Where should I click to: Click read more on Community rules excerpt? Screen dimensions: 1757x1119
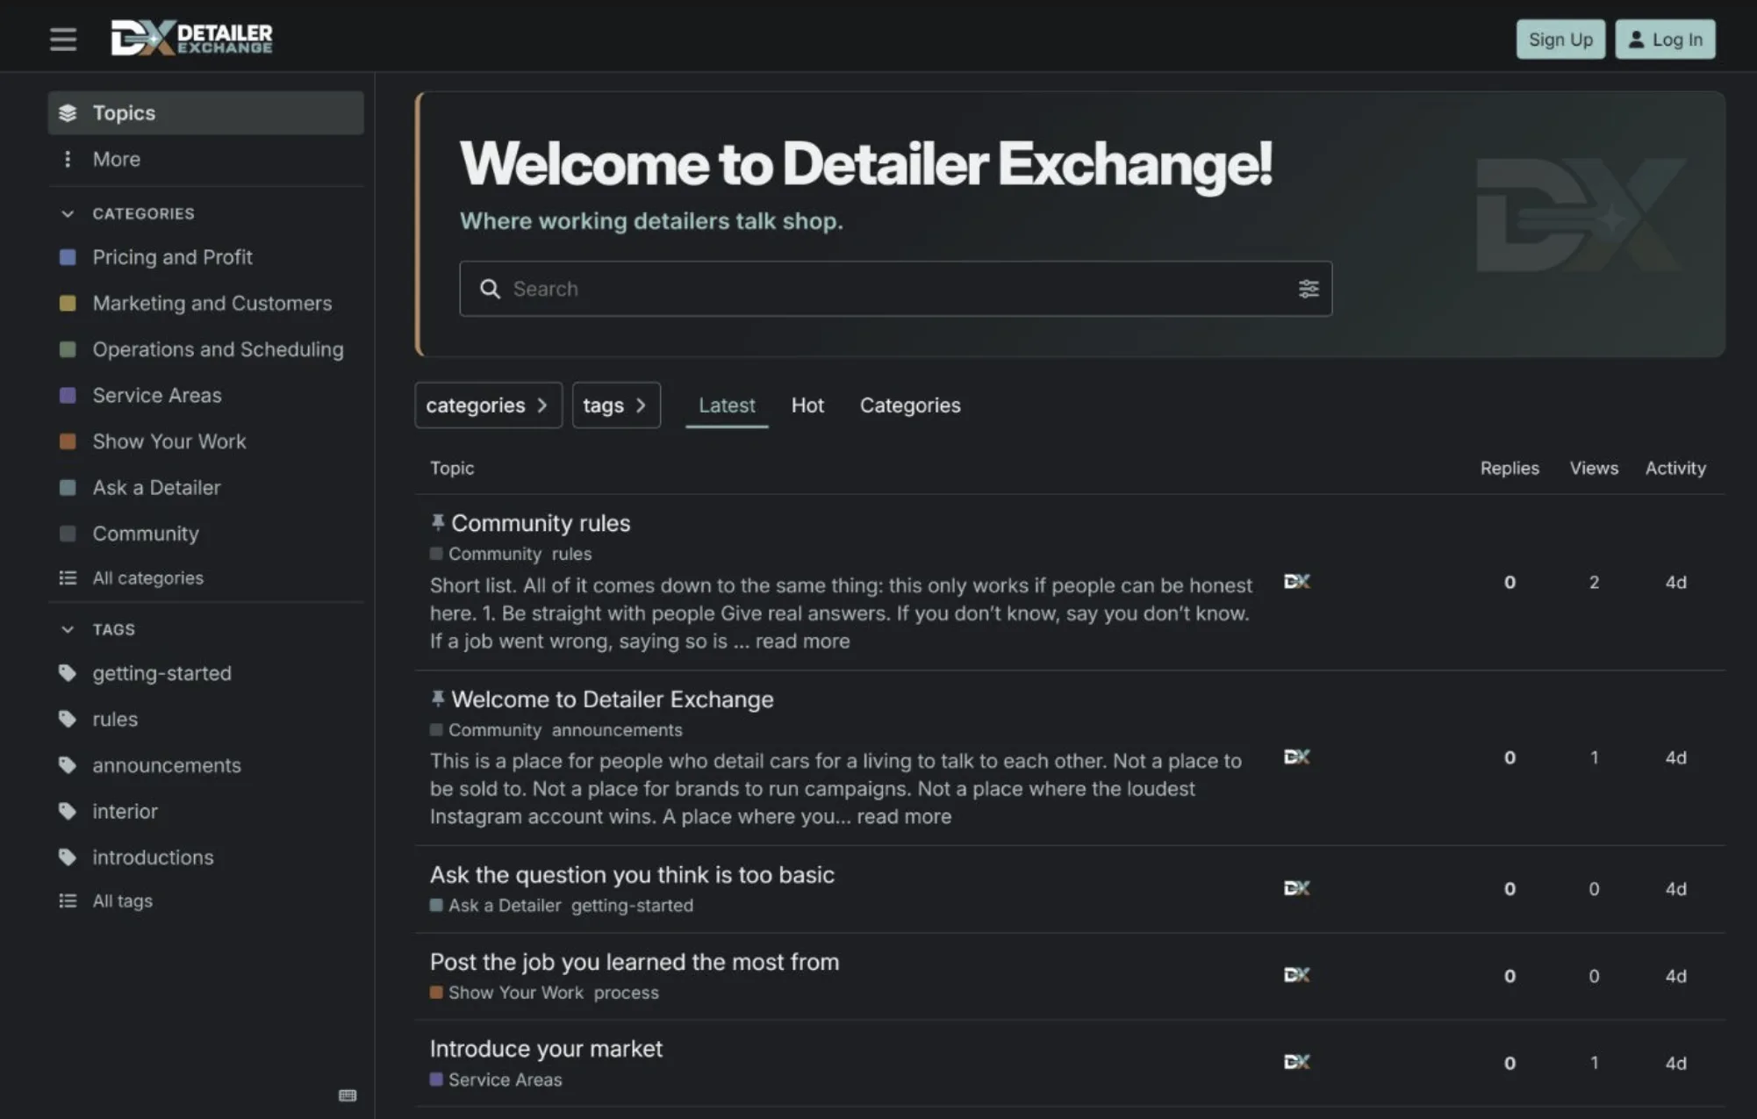click(x=802, y=641)
